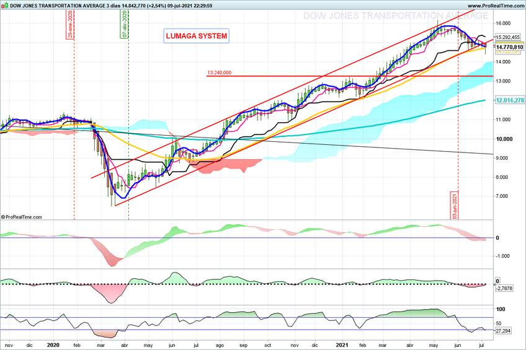526x350 pixels.
Task: Click the -2,7878 indicator value tag
Action: click(504, 288)
